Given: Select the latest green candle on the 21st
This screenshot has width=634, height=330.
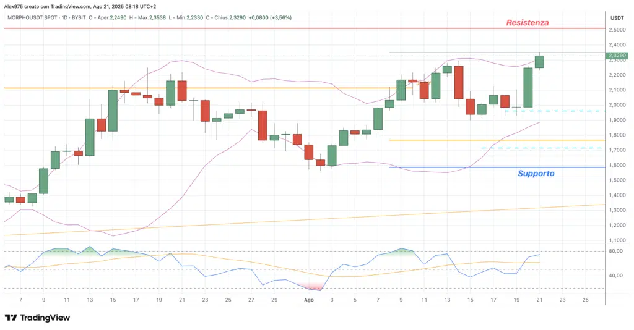Looking at the screenshot, I should [x=539, y=61].
